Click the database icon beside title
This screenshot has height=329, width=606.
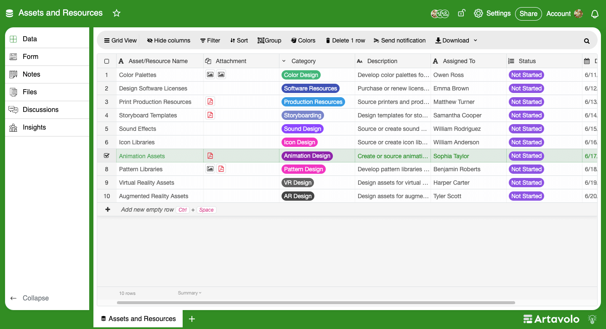click(10, 13)
